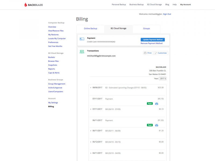215x161 pixels.
Task: Open the Year 2017 dropdown
Action: (x=163, y=79)
